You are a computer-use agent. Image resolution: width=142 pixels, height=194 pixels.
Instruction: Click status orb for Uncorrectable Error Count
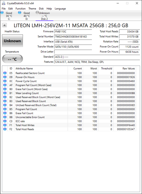tap(5, 117)
